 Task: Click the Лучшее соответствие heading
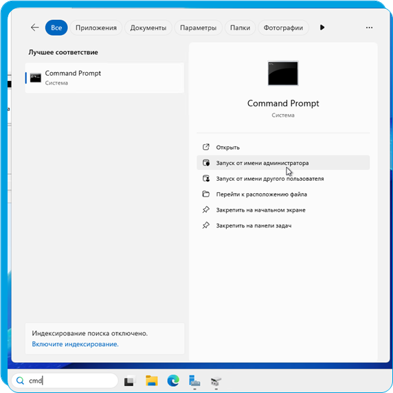63,52
